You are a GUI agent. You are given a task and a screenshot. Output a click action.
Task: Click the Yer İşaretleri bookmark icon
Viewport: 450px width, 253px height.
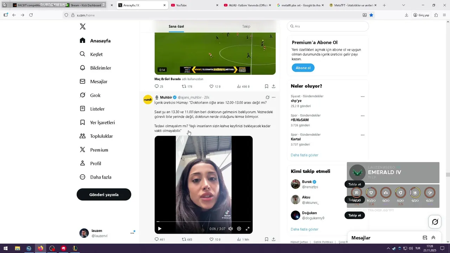tap(83, 123)
